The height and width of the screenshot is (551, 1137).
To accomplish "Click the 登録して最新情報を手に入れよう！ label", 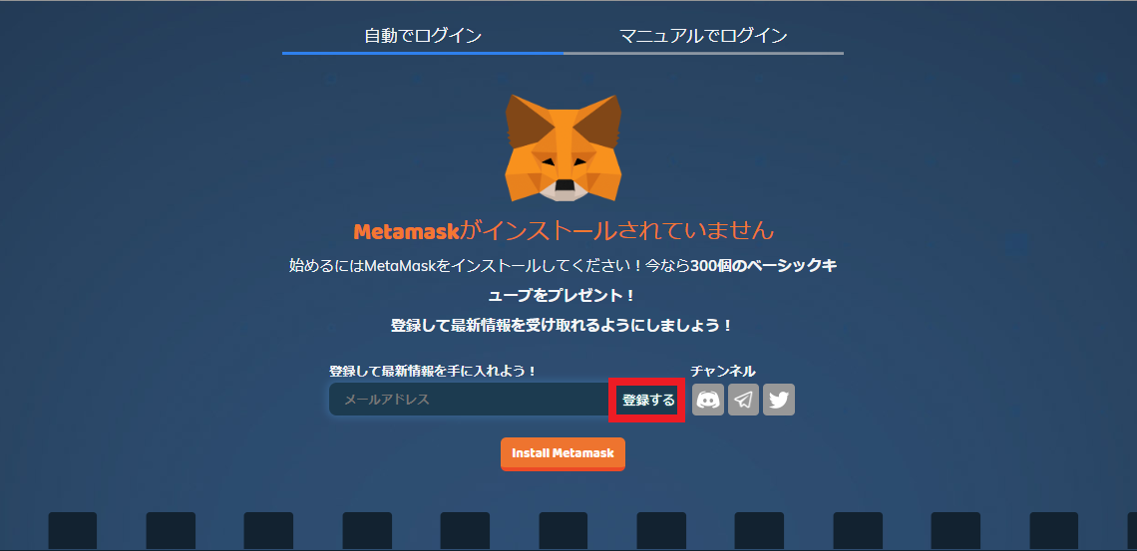I will [x=433, y=372].
